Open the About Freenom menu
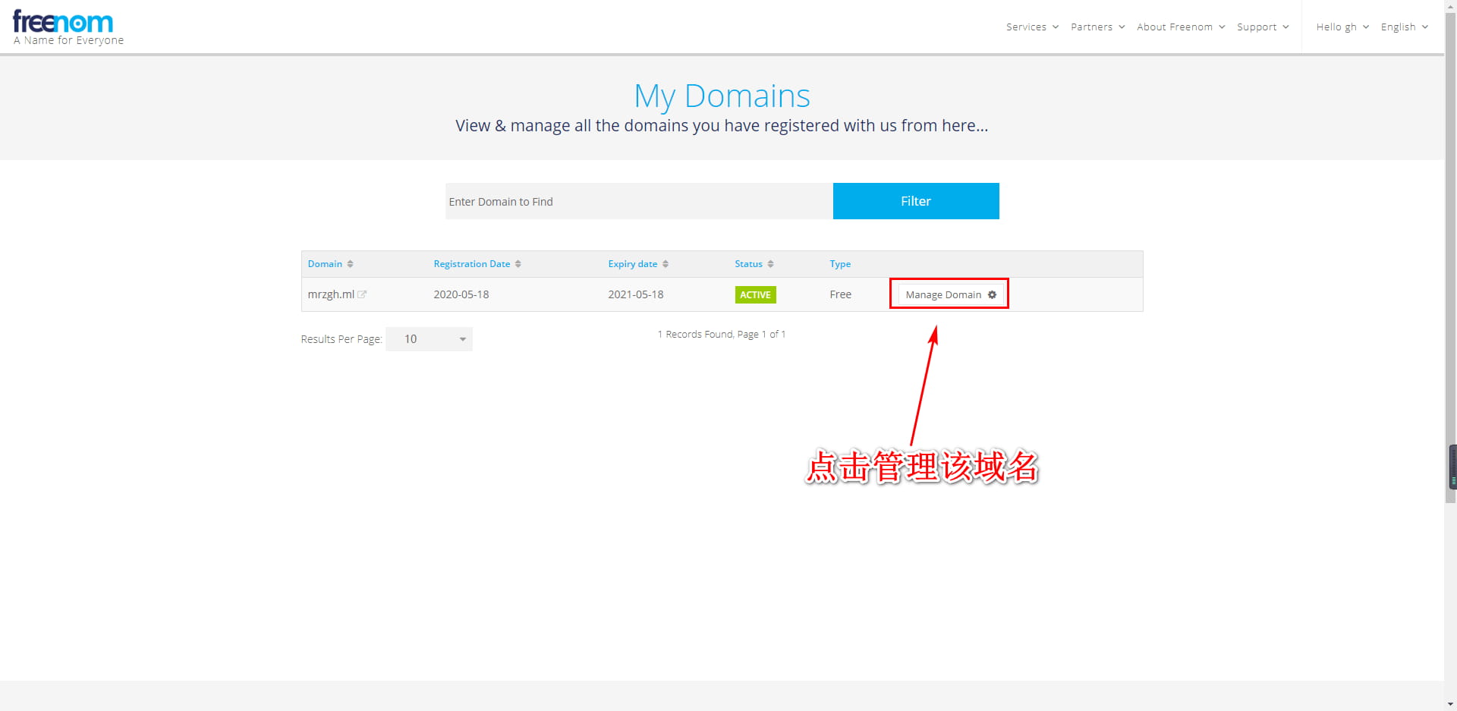1457x711 pixels. pyautogui.click(x=1180, y=27)
